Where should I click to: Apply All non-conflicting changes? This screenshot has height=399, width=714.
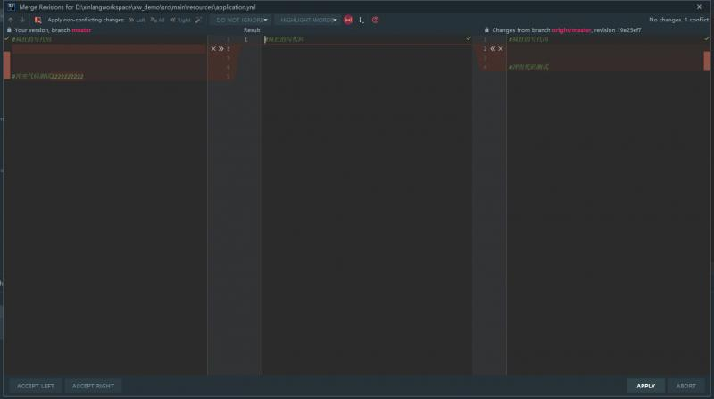point(158,20)
